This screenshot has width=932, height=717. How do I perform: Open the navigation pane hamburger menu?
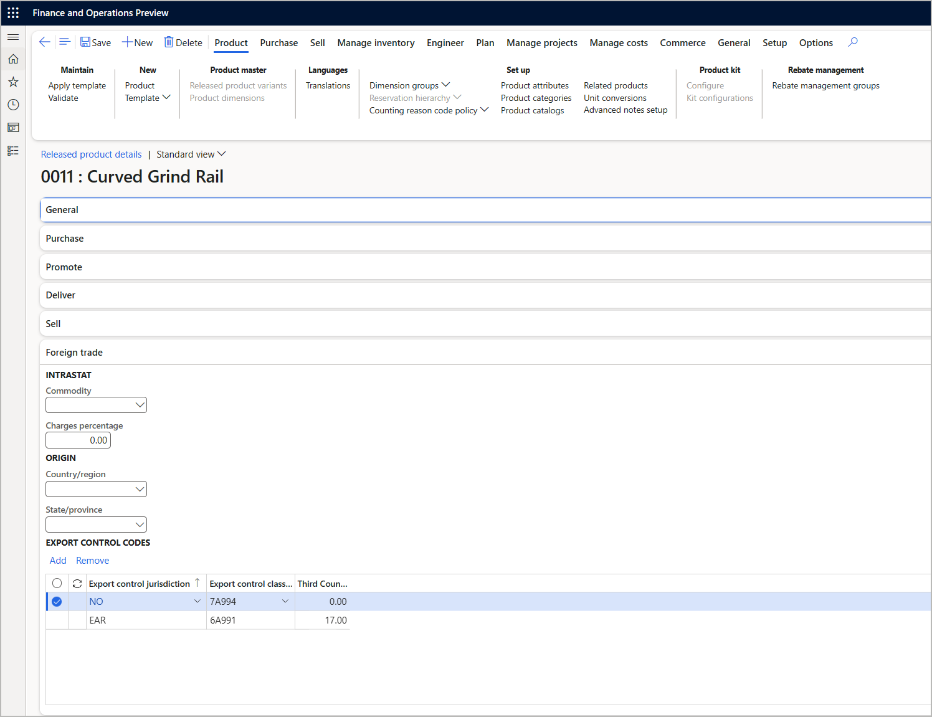click(12, 37)
